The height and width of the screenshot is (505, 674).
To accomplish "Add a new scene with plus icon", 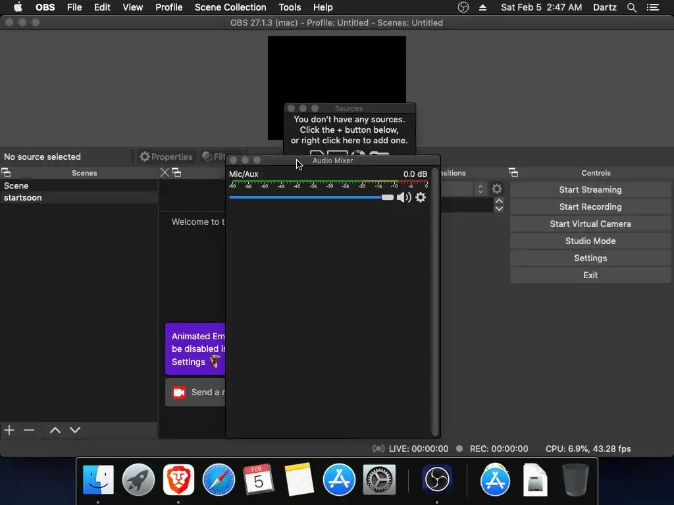I will 9,430.
